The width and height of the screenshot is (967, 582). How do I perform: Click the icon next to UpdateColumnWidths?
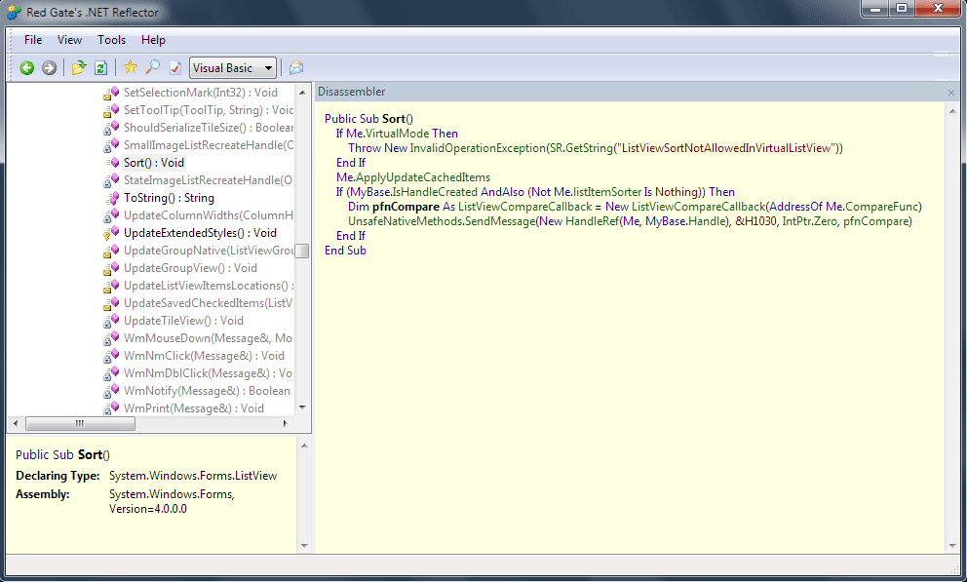(x=112, y=215)
